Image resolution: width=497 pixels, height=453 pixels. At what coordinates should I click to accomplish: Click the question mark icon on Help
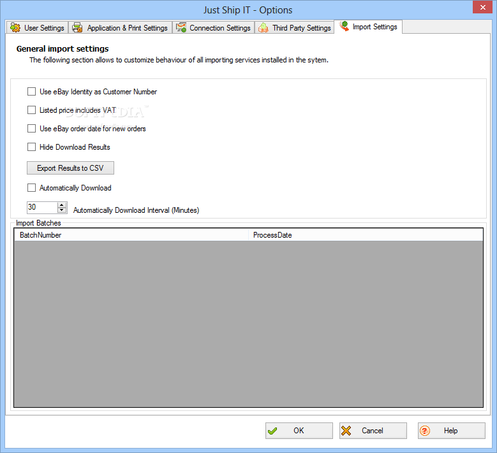tap(425, 431)
